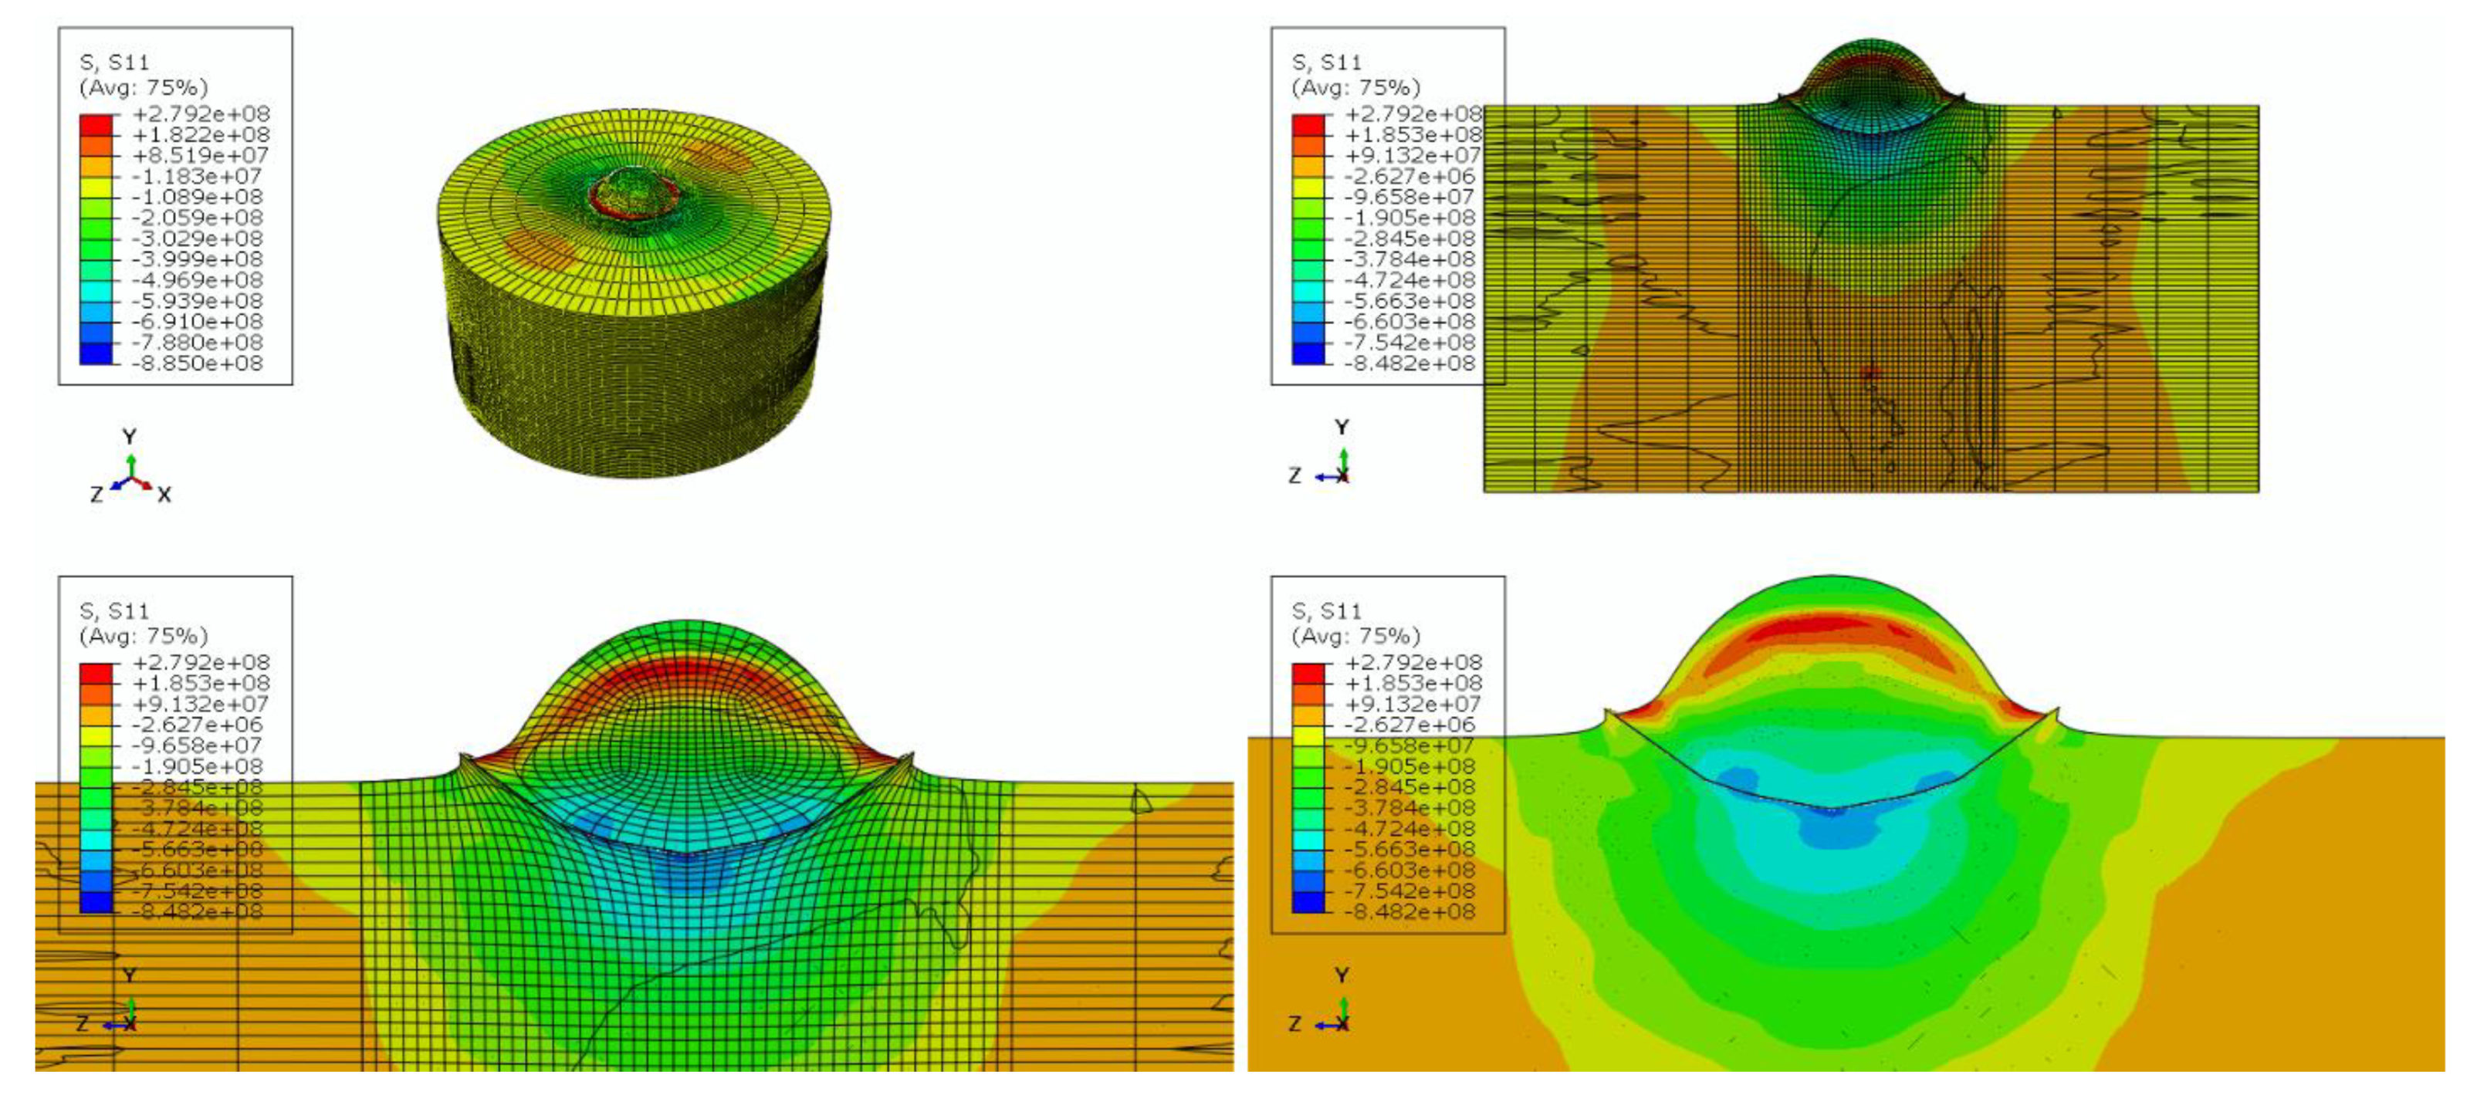This screenshot has width=2477, height=1102.
Task: Select the -4.969e+08 legend entry
Action: pyautogui.click(x=197, y=281)
